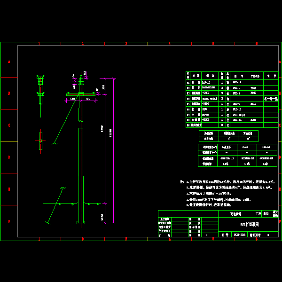Image resolution: width=282 pixels, height=282 pixels.
Task: Click zone letter C on left border
Action: (x=9, y=125)
